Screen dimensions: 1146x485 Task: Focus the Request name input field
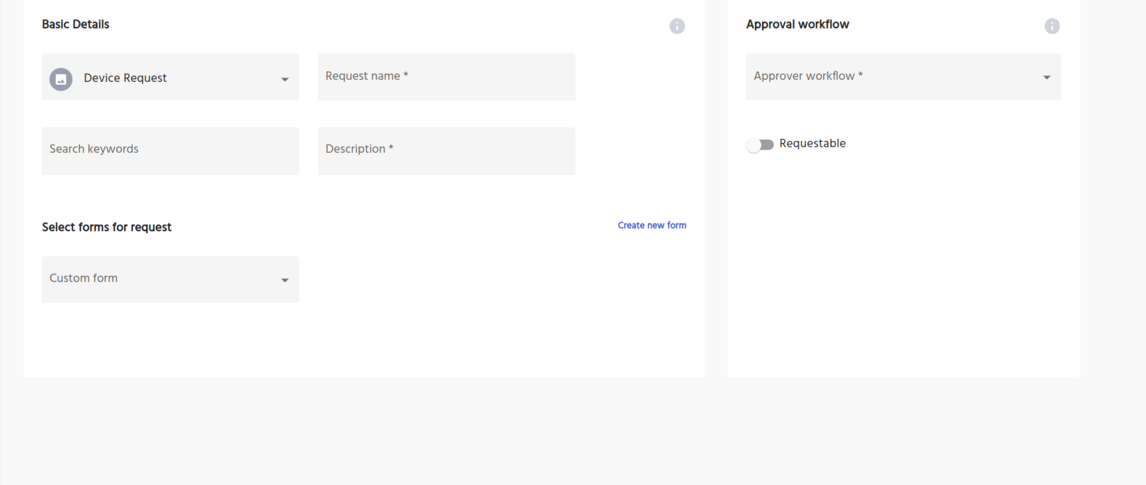coord(446,77)
